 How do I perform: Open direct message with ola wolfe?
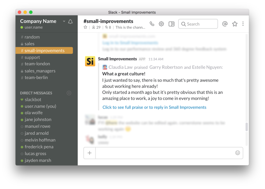(x=32, y=113)
